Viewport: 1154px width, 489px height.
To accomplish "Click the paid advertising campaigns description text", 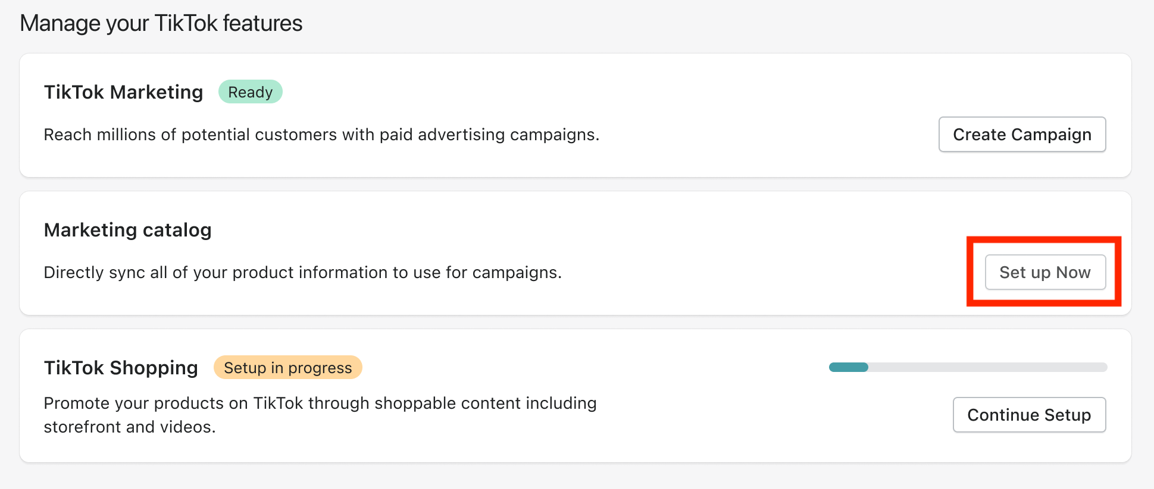I will pos(321,135).
